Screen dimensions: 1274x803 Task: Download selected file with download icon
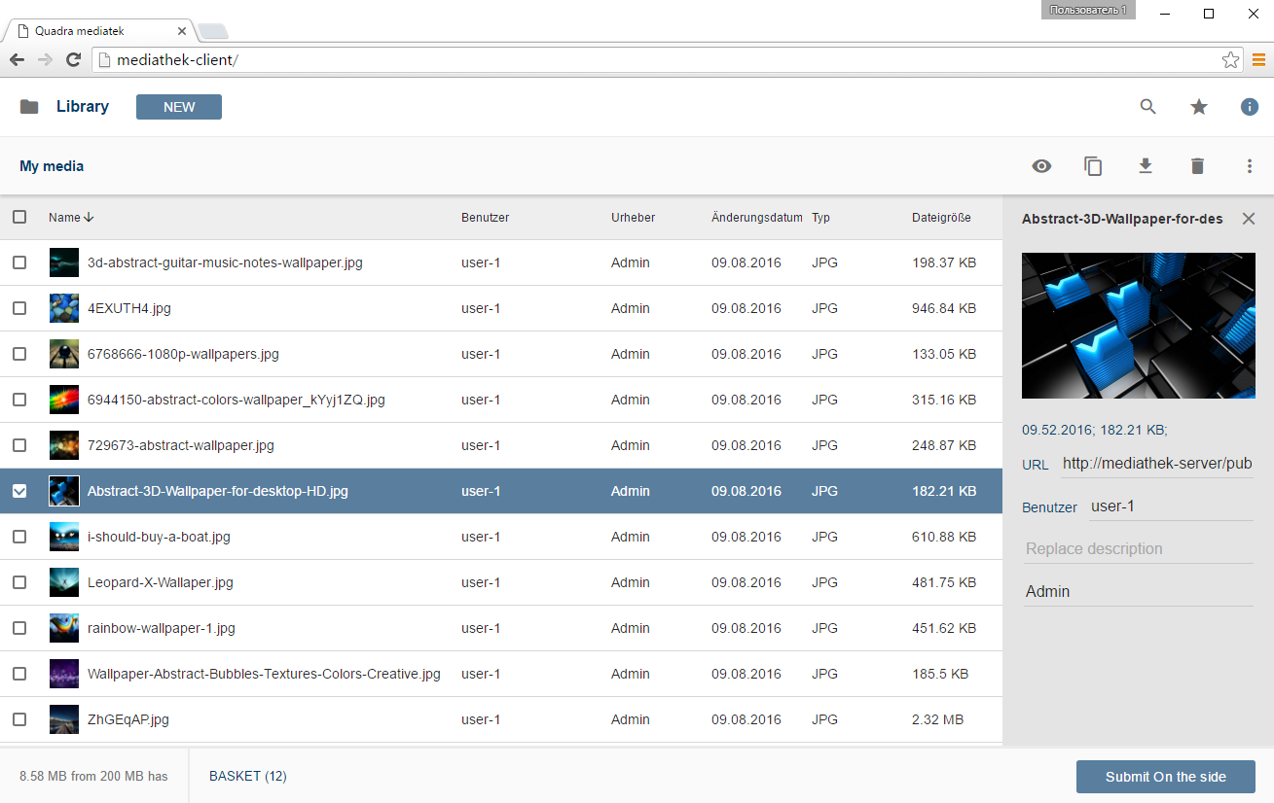pos(1146,166)
